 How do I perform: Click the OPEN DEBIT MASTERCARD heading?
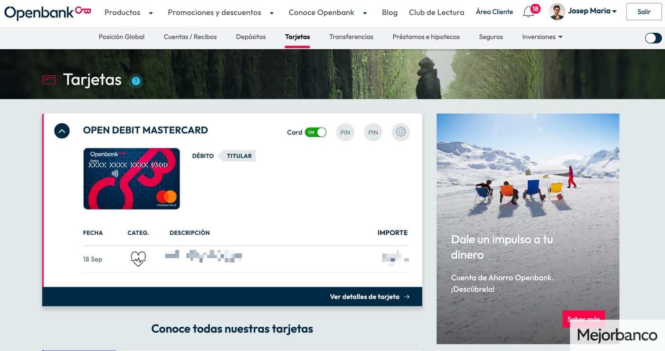(x=145, y=130)
